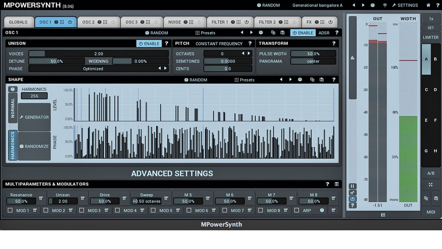Click the NOISE tab randomize dice icon

pos(185,22)
